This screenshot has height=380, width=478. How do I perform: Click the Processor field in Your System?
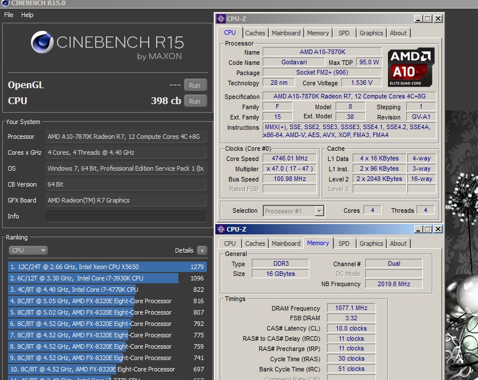coord(125,137)
